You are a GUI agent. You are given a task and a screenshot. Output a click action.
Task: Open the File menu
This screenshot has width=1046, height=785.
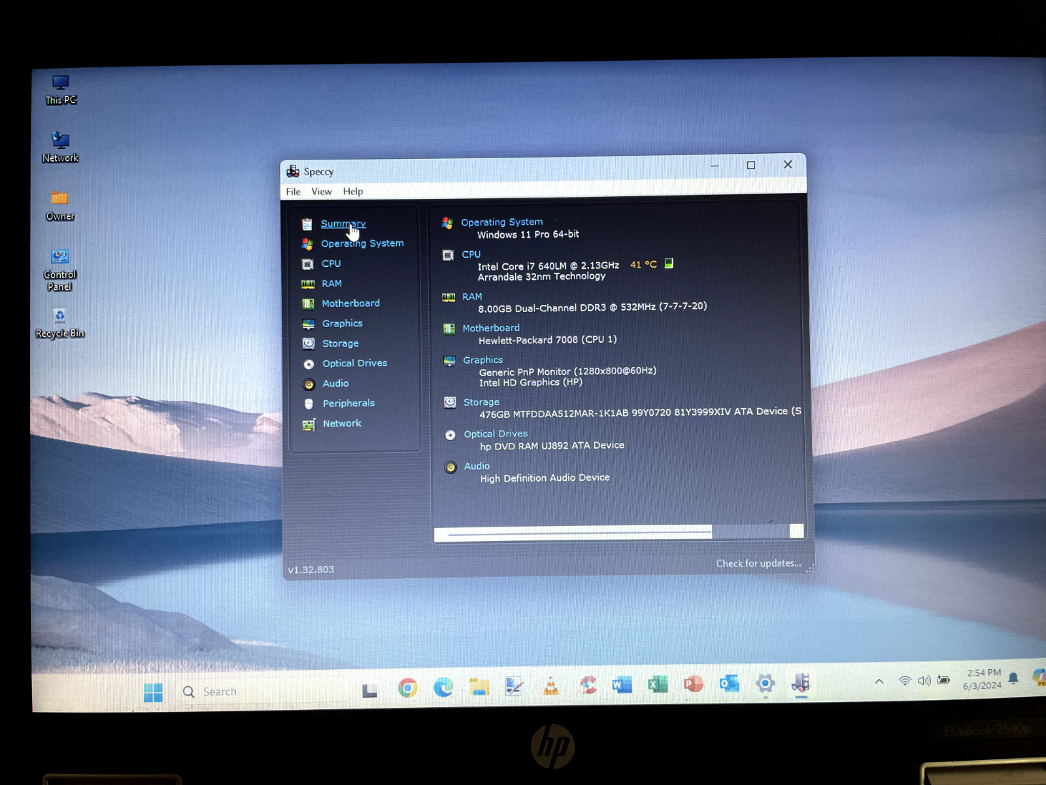[294, 192]
